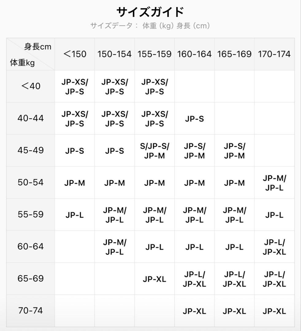Select the 165-169 height column header
The height and width of the screenshot is (331, 301).
[234, 54]
